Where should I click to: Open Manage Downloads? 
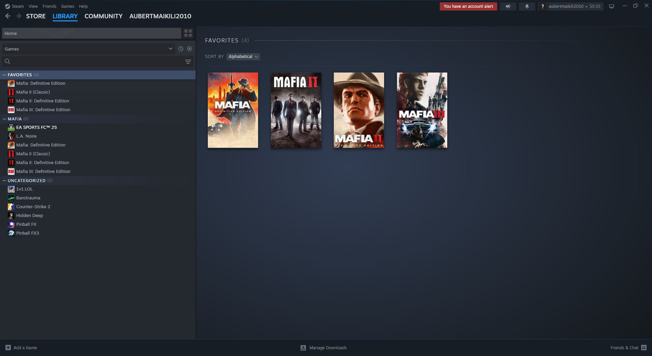point(328,347)
